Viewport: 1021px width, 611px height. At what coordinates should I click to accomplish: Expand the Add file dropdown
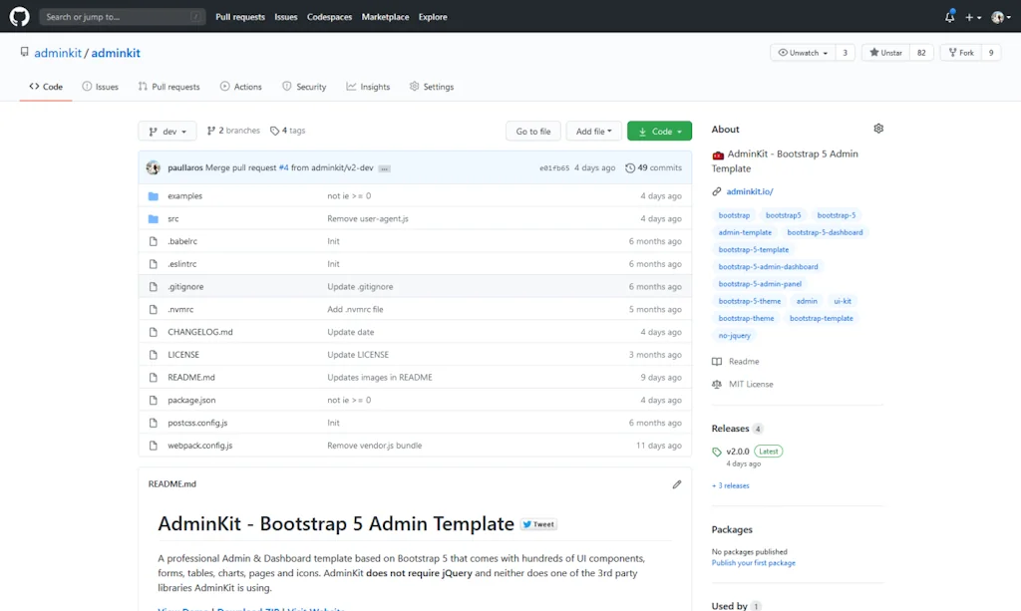[593, 131]
